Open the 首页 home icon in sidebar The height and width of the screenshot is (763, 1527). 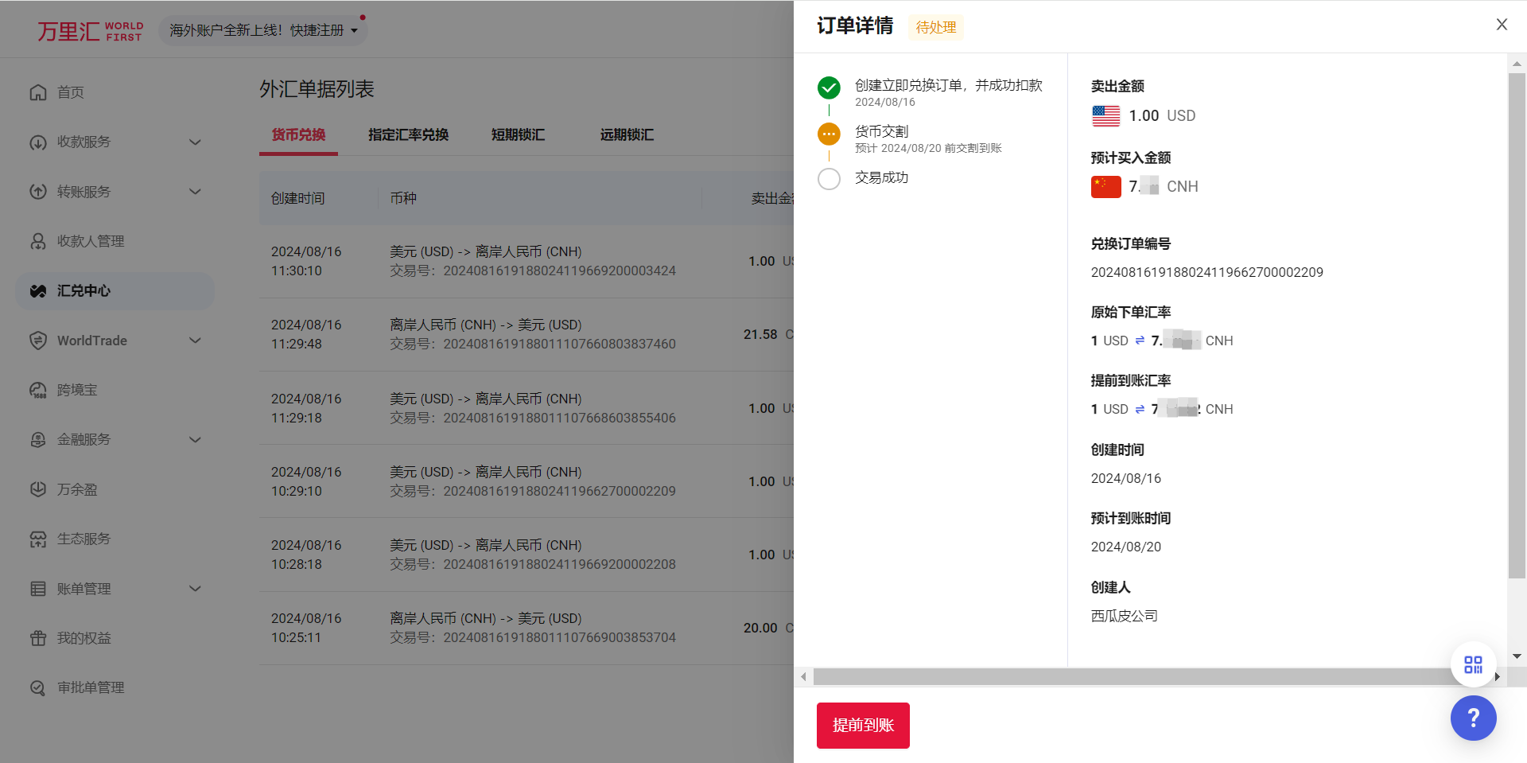pos(38,91)
